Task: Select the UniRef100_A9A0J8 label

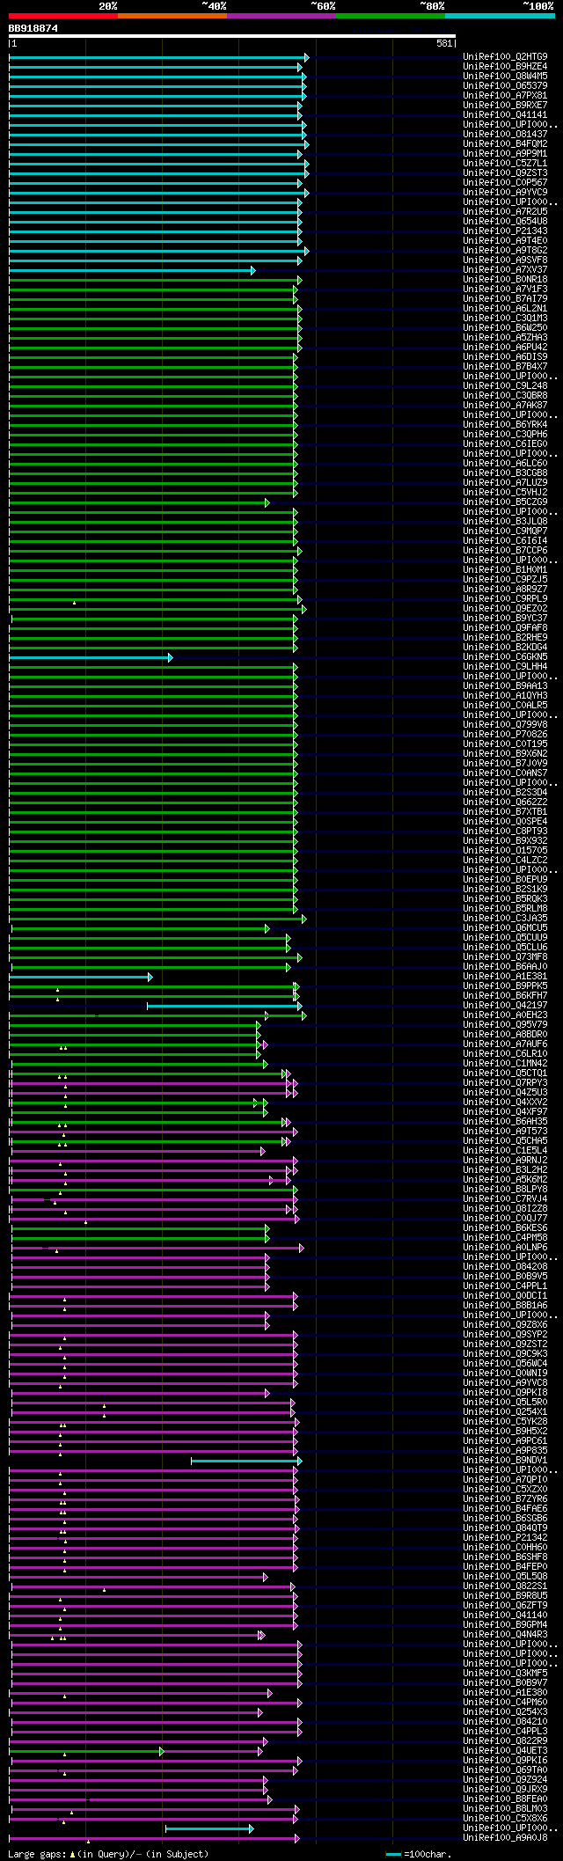Action: [505, 1837]
